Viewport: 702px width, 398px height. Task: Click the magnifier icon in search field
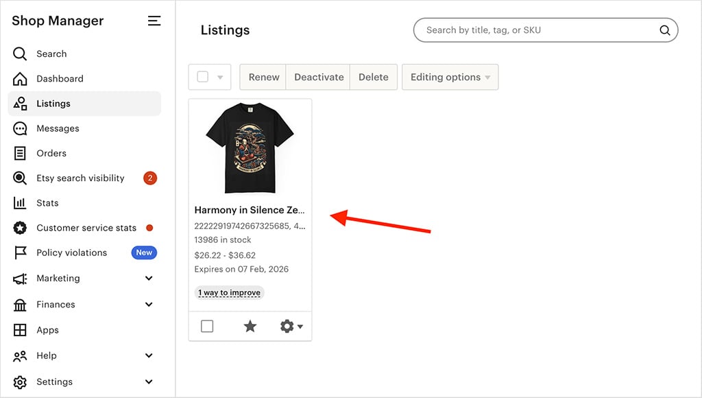[x=664, y=30]
